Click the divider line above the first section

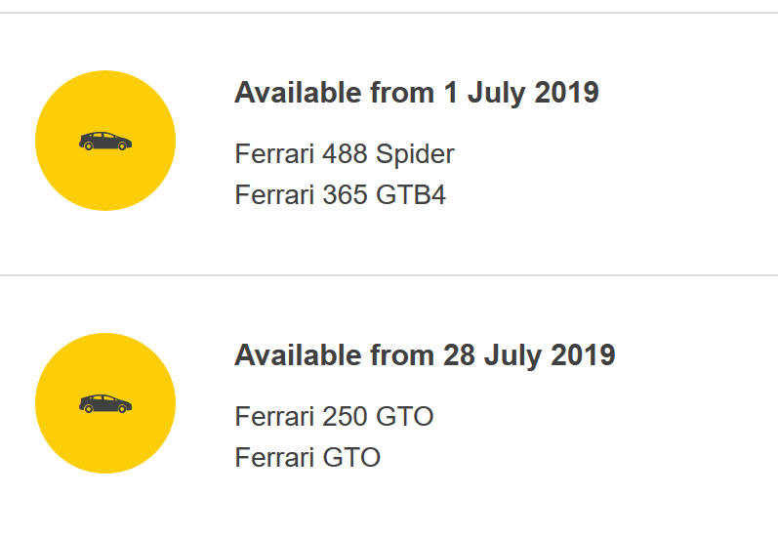point(389,13)
